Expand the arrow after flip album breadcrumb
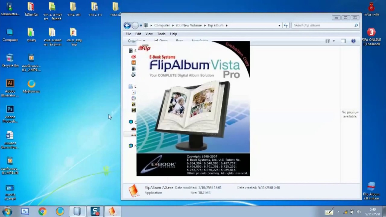Image resolution: width=386 pixels, height=217 pixels. click(x=226, y=26)
